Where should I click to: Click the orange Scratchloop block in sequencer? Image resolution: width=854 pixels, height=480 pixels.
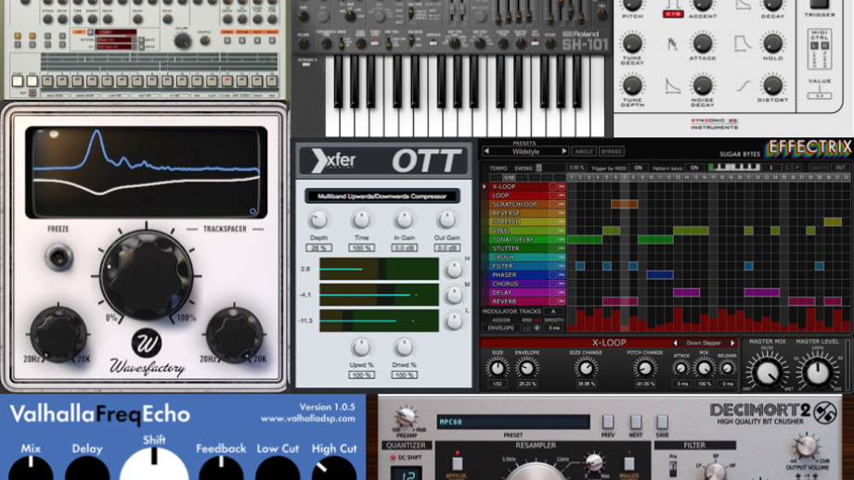tap(624, 205)
